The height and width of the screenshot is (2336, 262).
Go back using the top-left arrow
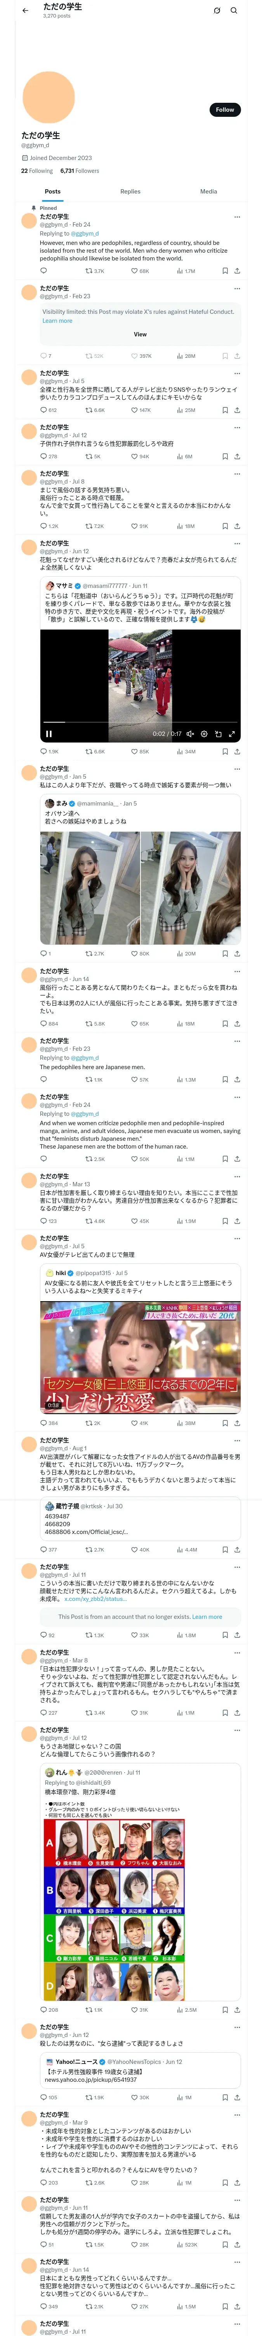[25, 11]
